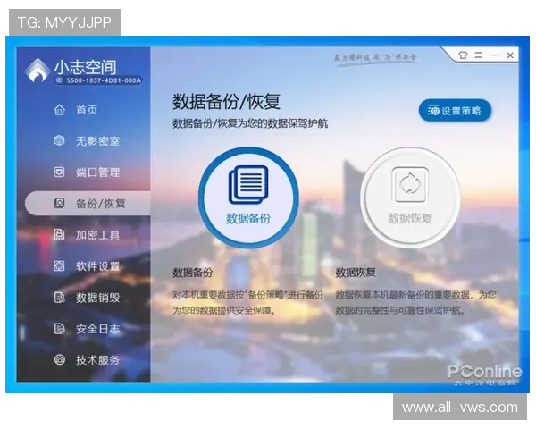Open the hamburger menu icon in title bar
This screenshot has width=536, height=429.
479,55
